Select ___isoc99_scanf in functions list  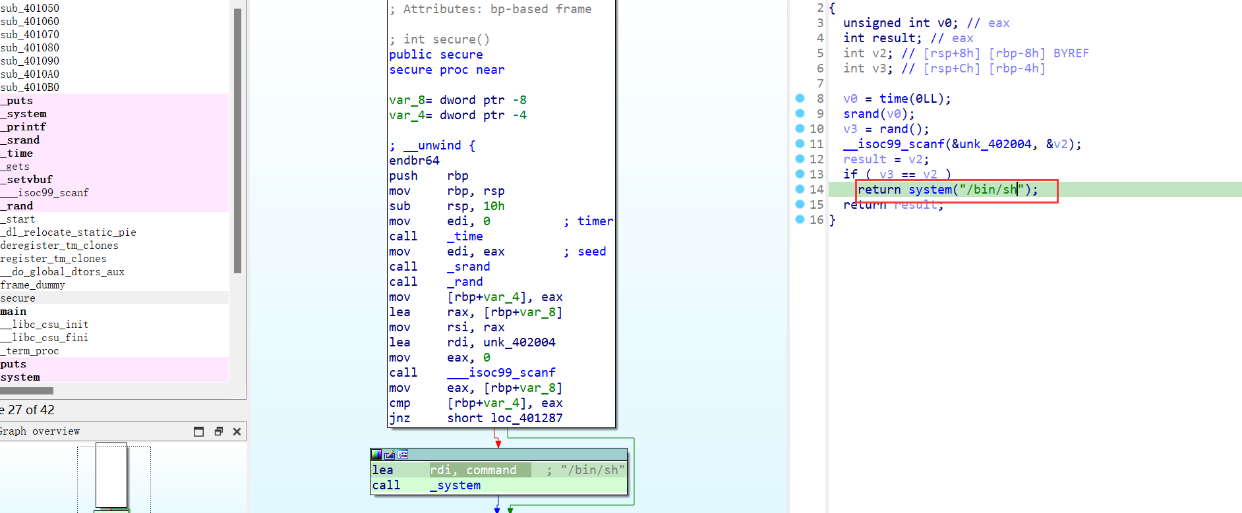(114, 192)
